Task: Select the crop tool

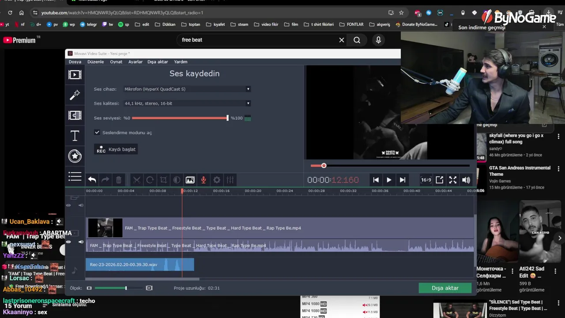Action: point(163,180)
